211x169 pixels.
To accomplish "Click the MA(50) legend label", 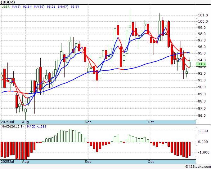I will click(39, 7).
